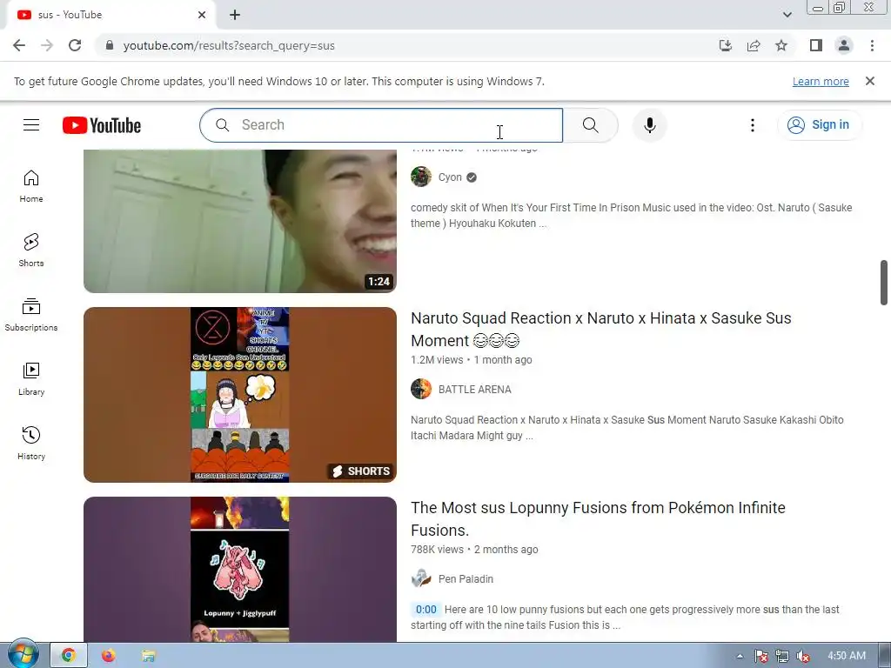Go to YouTube home via logo

coord(102,125)
